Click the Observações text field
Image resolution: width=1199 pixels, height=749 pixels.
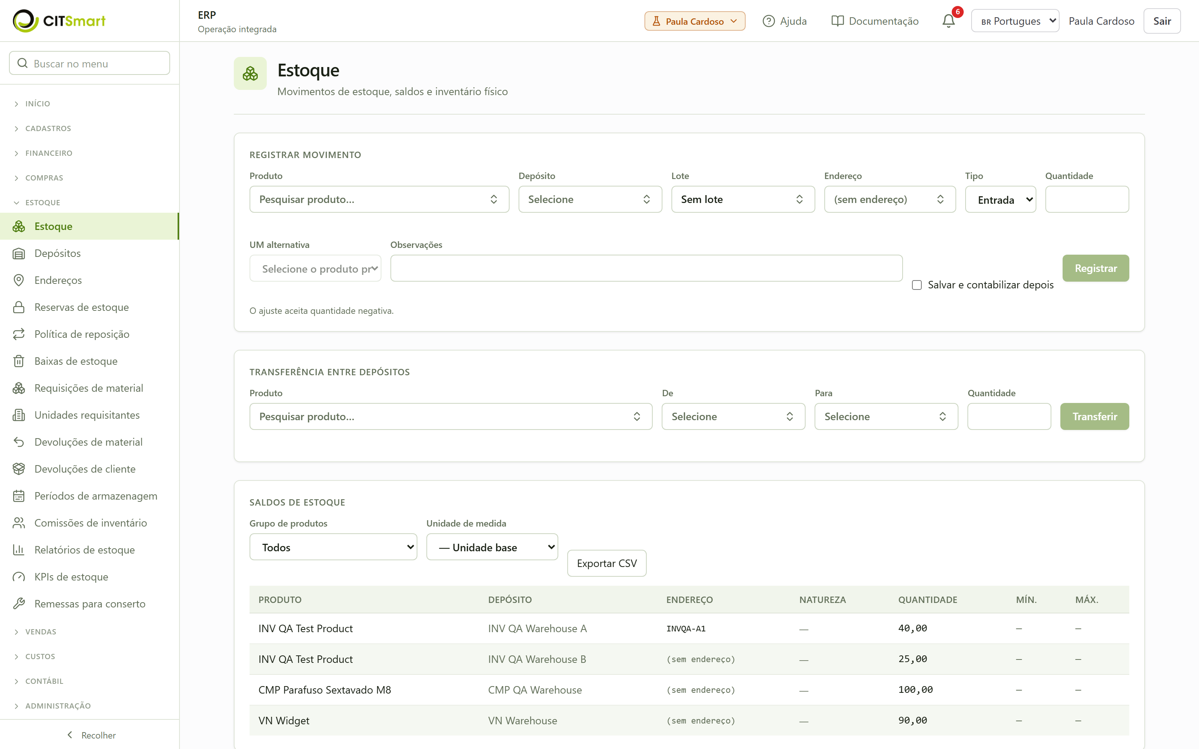coord(646,269)
